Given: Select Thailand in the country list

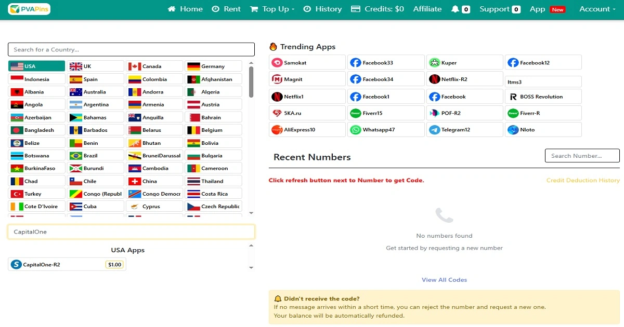Looking at the screenshot, I should coord(213,181).
